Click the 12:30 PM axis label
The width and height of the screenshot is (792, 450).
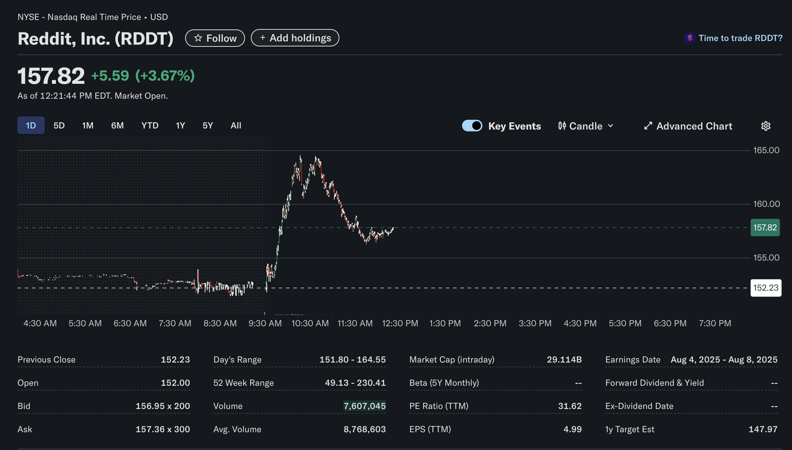[400, 323]
